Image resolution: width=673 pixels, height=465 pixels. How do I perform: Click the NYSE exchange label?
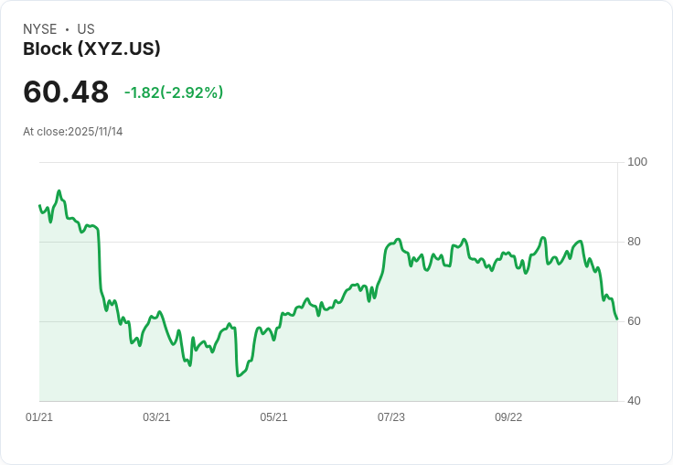40,29
